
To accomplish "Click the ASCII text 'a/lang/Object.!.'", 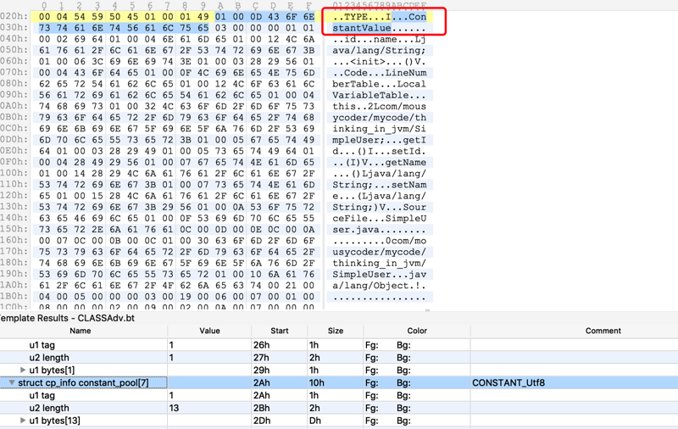I will click(x=379, y=286).
